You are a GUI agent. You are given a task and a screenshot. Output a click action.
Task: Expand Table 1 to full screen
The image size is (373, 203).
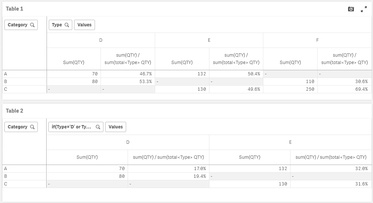tap(364, 9)
